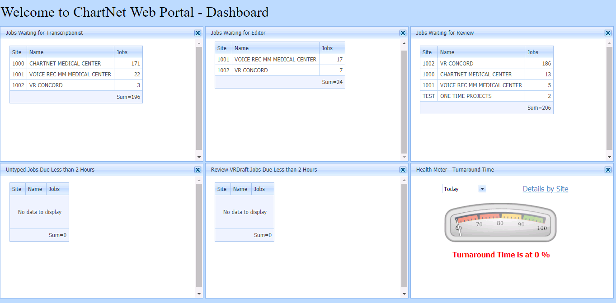Select VOICE REC MM row in Editor table
This screenshot has width=616, height=303.
point(280,60)
